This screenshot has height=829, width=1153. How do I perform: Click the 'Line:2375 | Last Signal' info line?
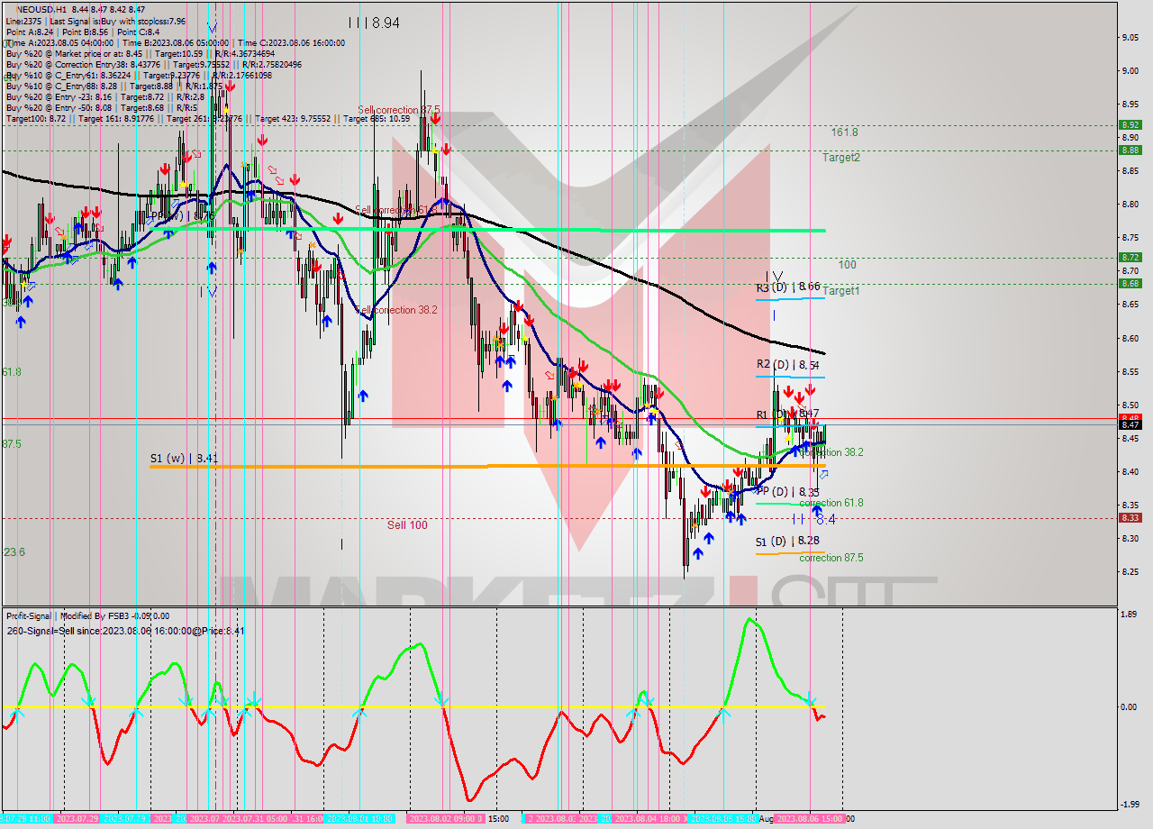(x=95, y=21)
